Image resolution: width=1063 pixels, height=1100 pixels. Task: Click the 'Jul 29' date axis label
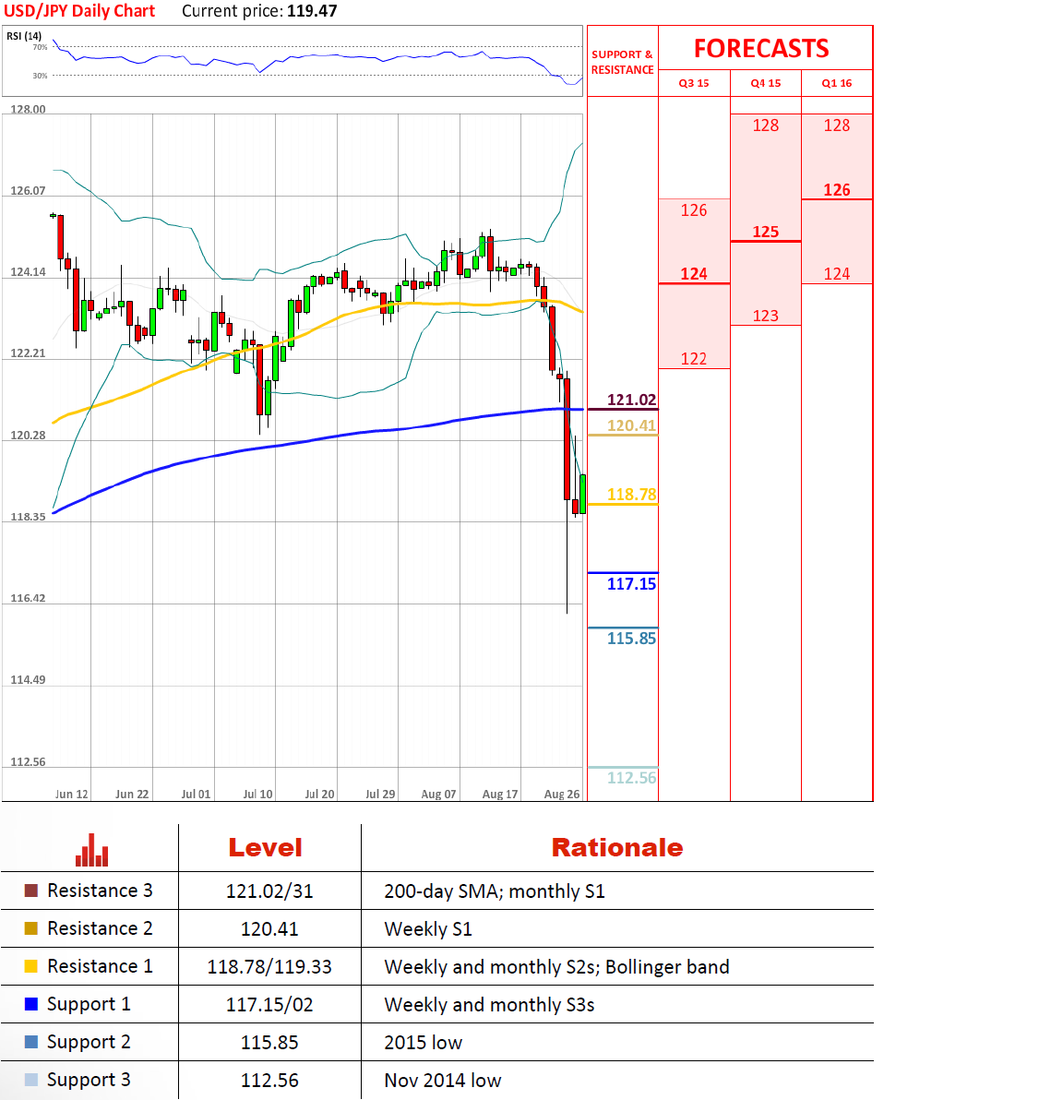tap(380, 795)
